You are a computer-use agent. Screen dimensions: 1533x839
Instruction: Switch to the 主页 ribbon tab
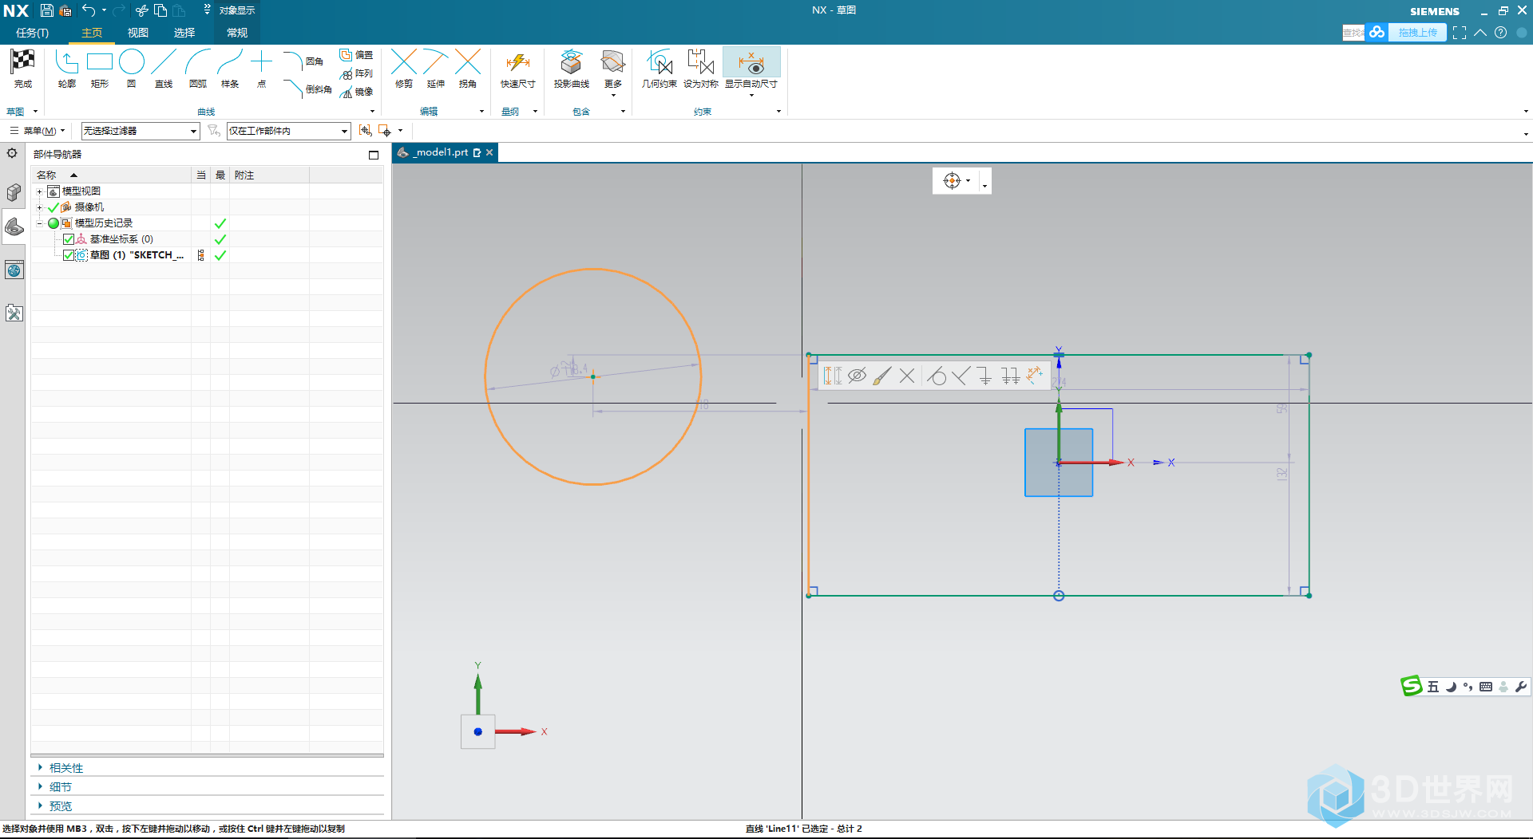[x=92, y=33]
